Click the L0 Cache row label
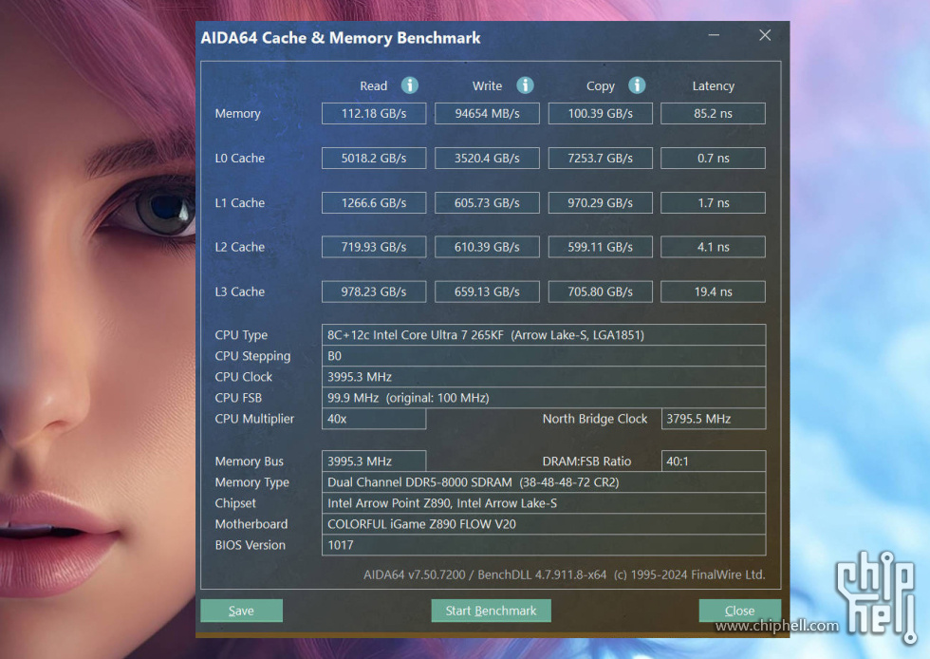Image resolution: width=930 pixels, height=659 pixels. [239, 158]
